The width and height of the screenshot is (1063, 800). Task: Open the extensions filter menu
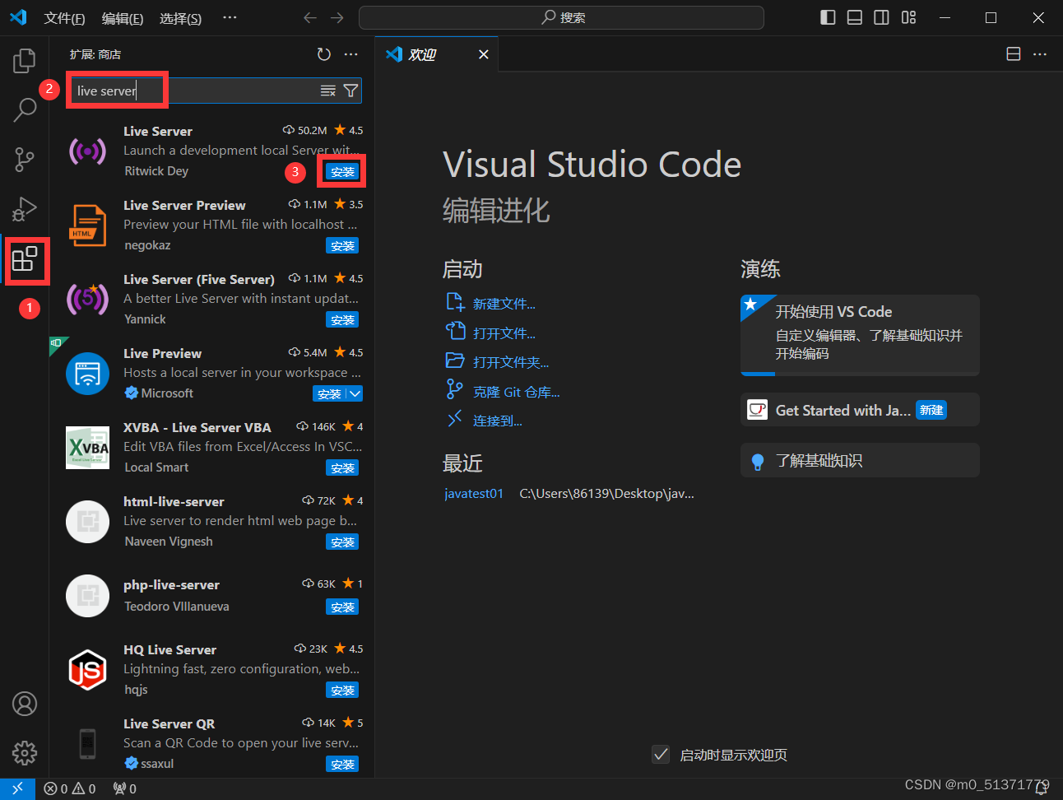pyautogui.click(x=350, y=91)
